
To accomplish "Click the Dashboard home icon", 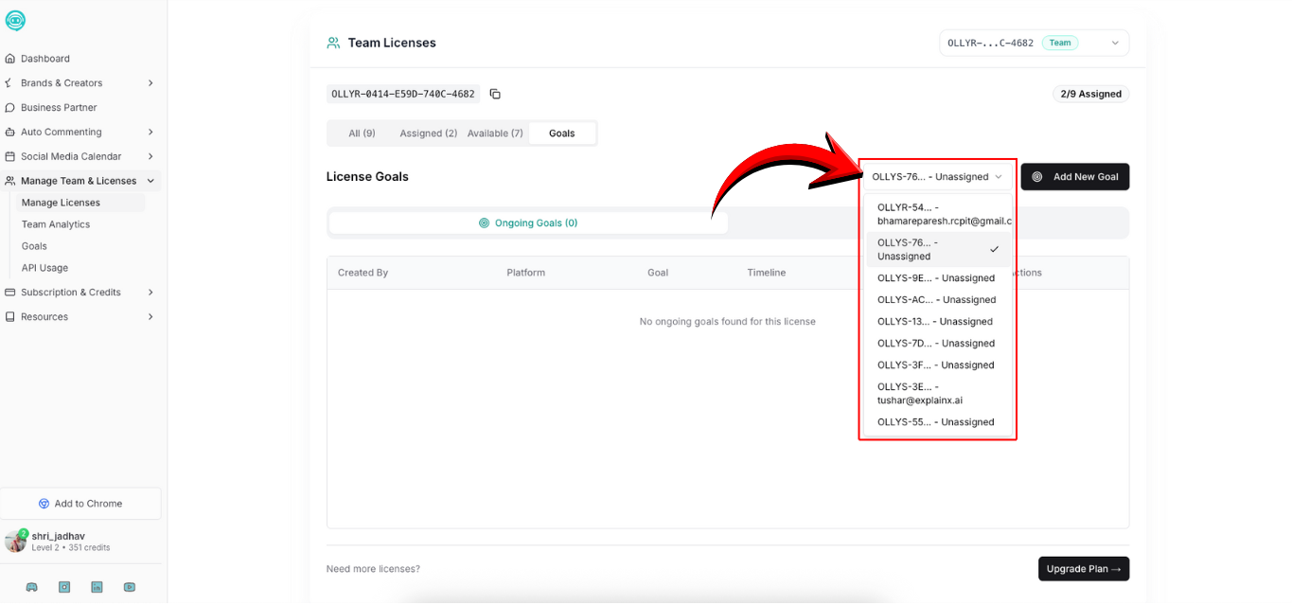I will 10,59.
